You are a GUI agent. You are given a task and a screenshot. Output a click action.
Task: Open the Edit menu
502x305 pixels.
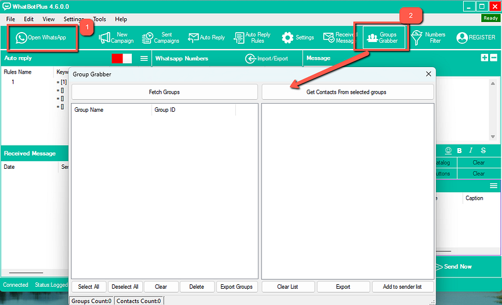click(28, 19)
